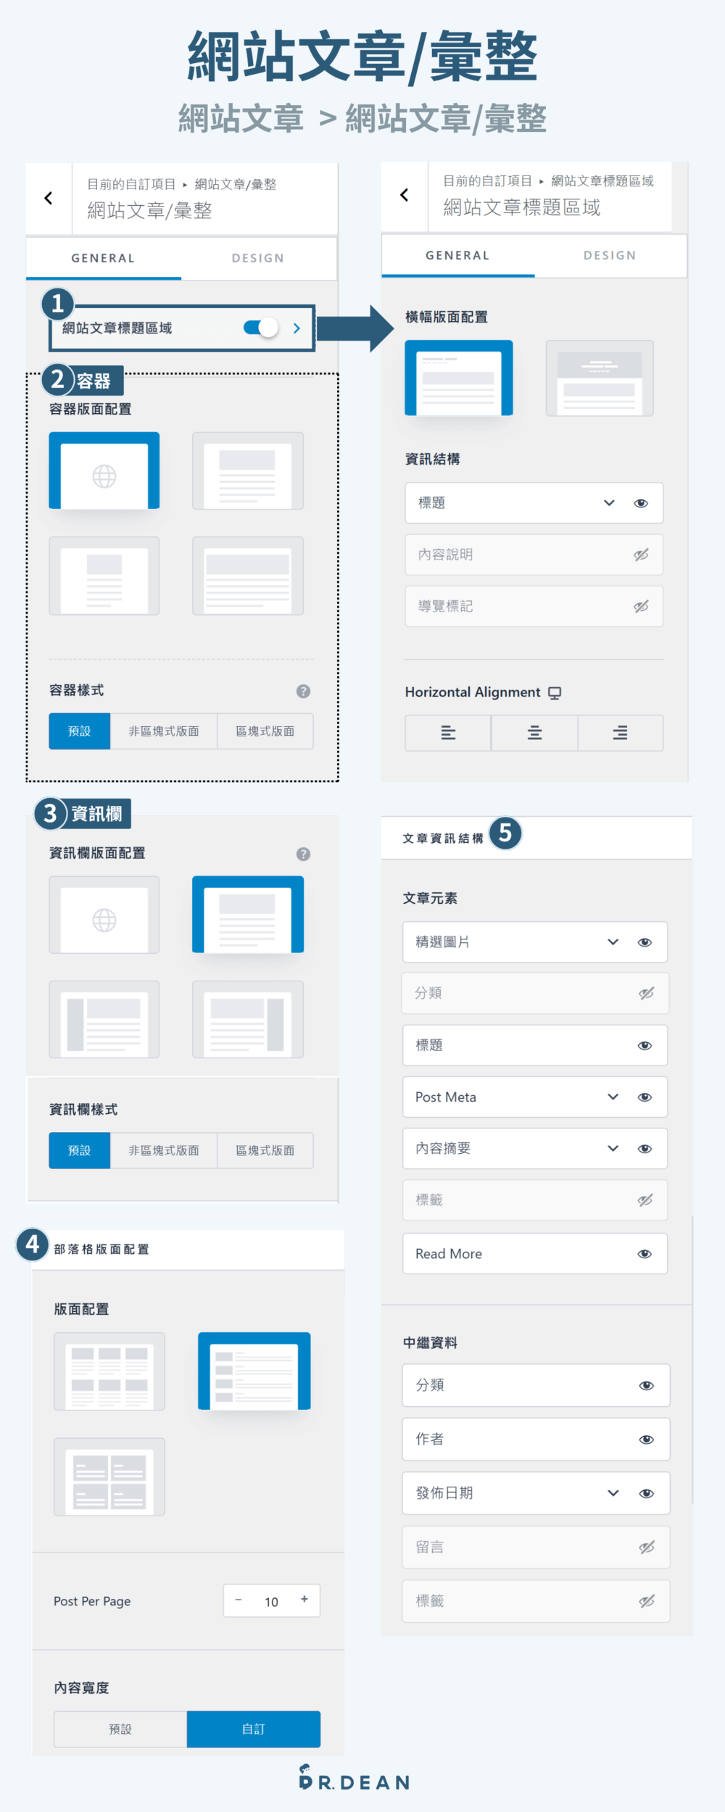Select 區塊式版面 under 容器樣式
Viewport: 725px width, 1812px height.
(265, 731)
